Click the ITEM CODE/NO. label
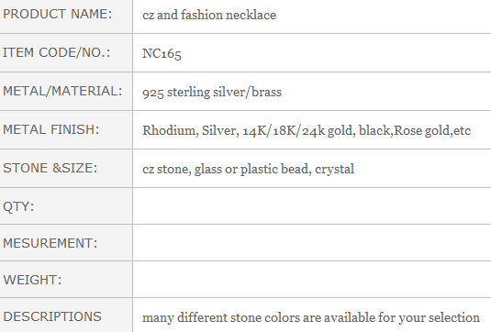Screen dimensions: 491x332 pos(57,52)
